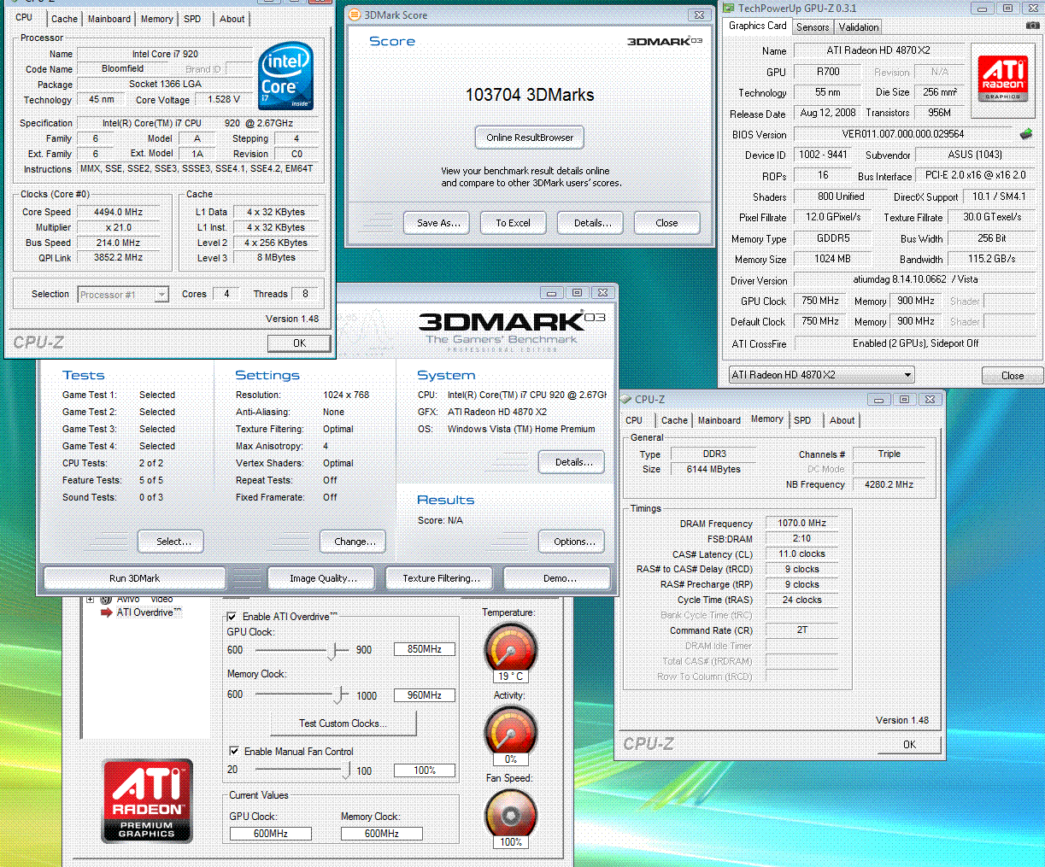Click OK in the CPU-Z processor window
Screen dimensions: 1045x867
(x=299, y=343)
